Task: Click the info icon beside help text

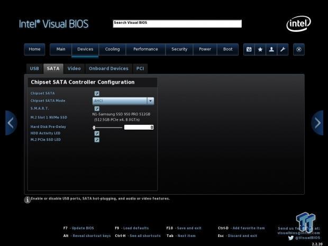Action: click(28, 199)
